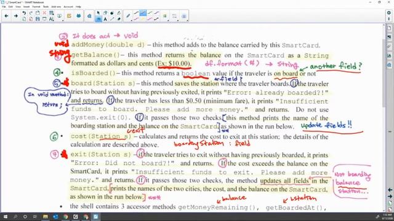Open the Help menu
The height and width of the screenshot is (221, 394).
click(78, 7)
